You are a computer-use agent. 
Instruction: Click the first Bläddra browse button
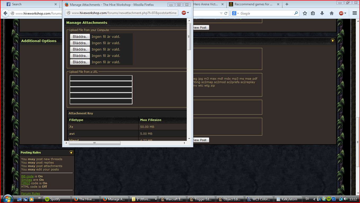point(80,37)
